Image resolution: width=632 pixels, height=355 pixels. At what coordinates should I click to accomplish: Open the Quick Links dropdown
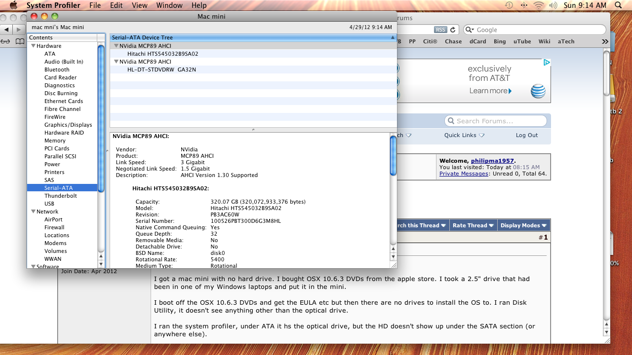[464, 135]
